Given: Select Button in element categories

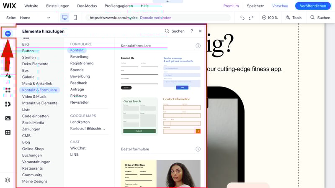Looking at the screenshot, I should [28, 51].
